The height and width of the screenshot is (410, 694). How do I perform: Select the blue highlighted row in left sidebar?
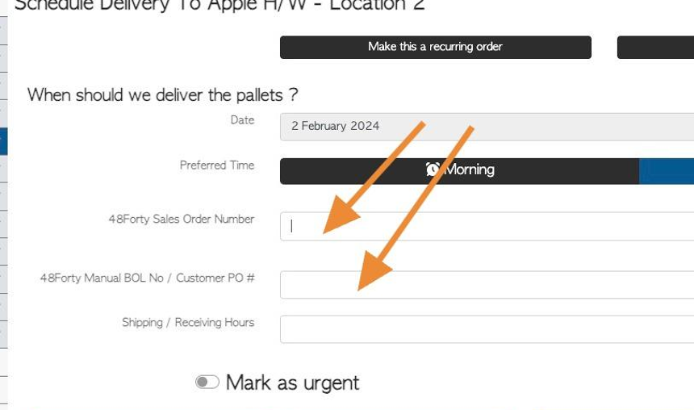tap(4, 141)
